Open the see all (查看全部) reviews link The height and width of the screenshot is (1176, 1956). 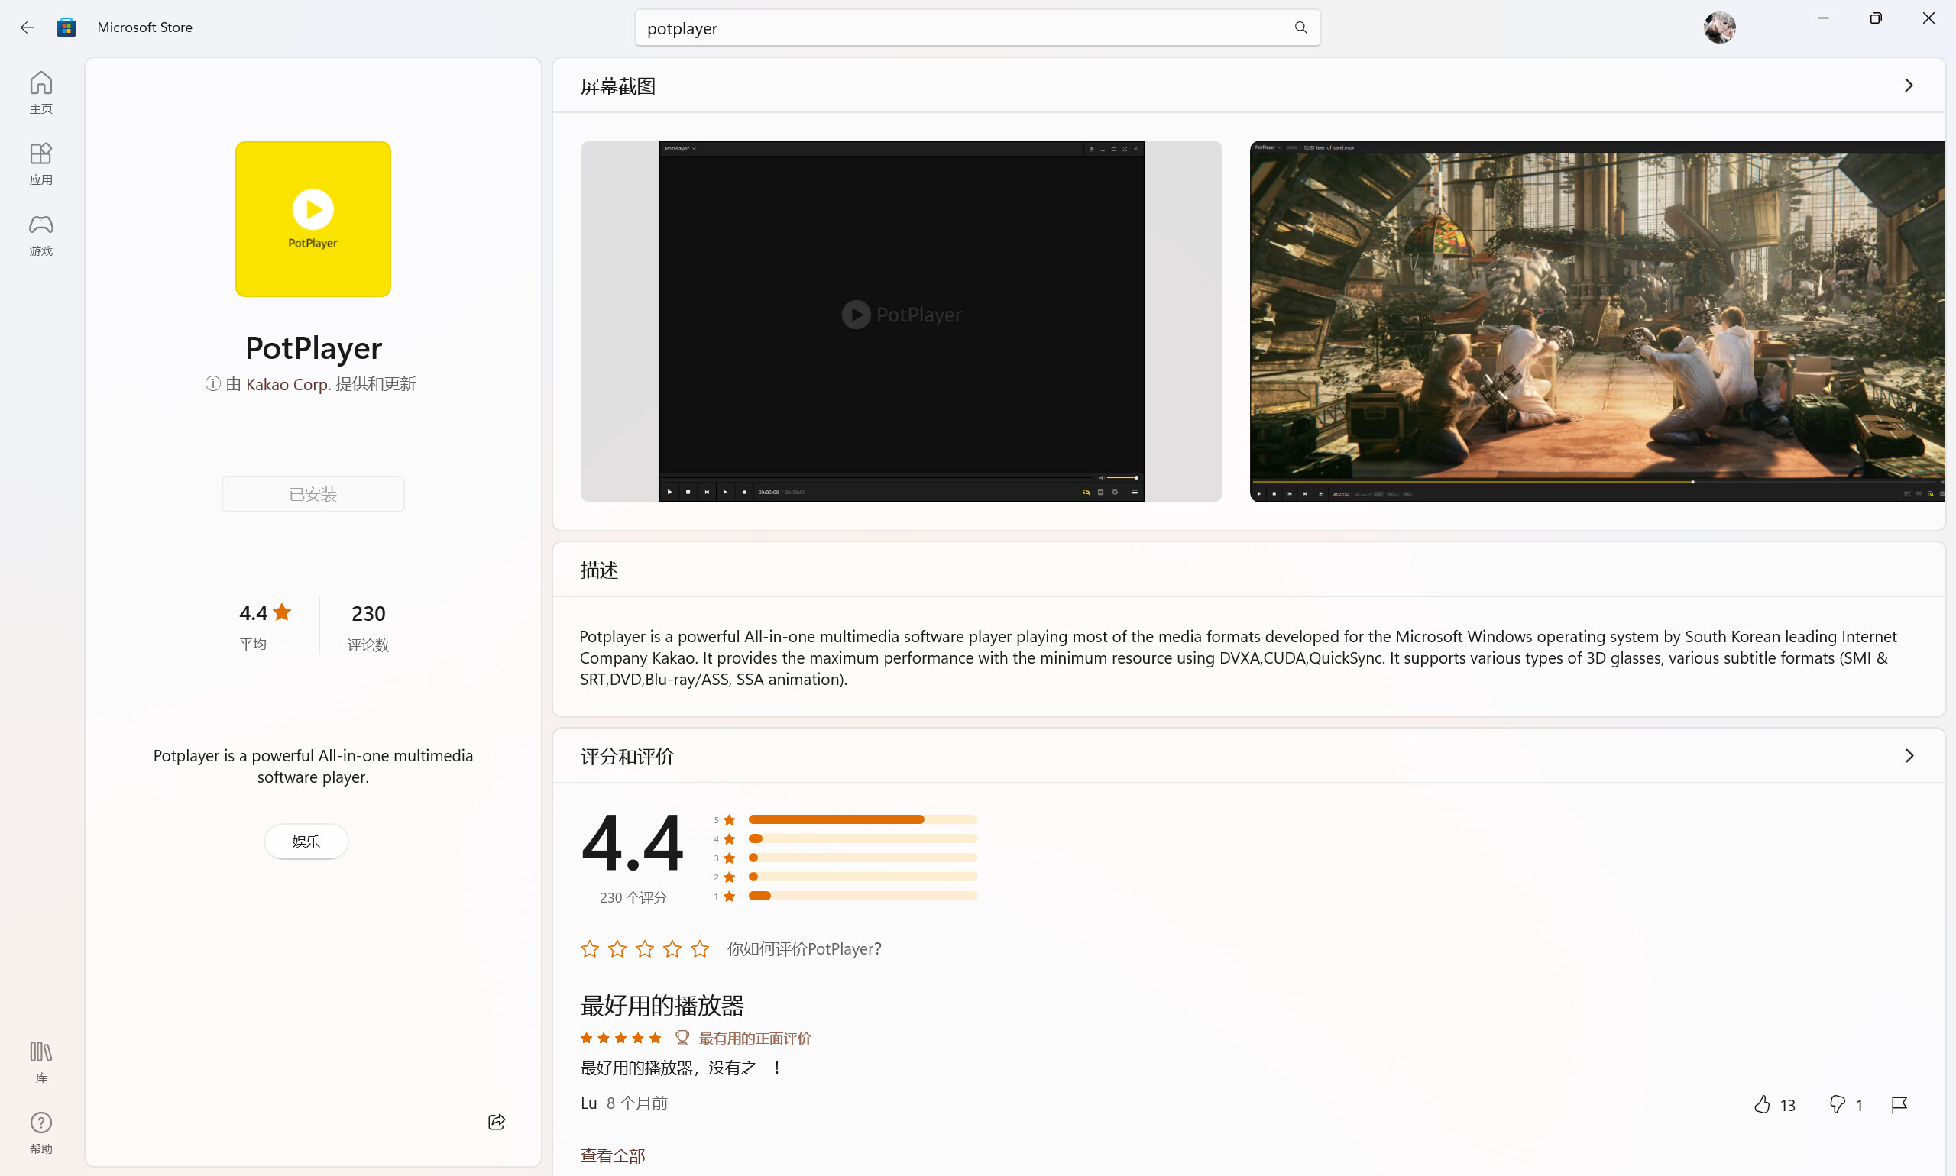613,1155
